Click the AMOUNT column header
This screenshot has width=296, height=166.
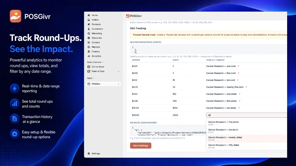(x=136, y=60)
